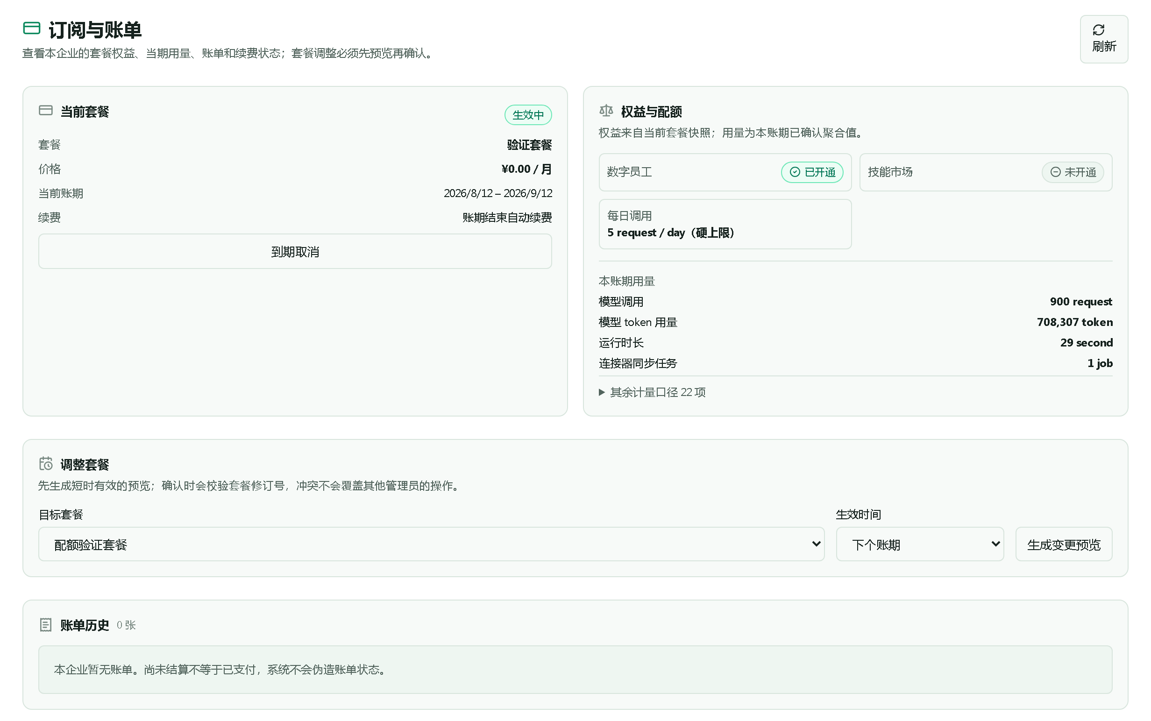Click the 生成变更预览 button
This screenshot has width=1151, height=721.
[1063, 544]
